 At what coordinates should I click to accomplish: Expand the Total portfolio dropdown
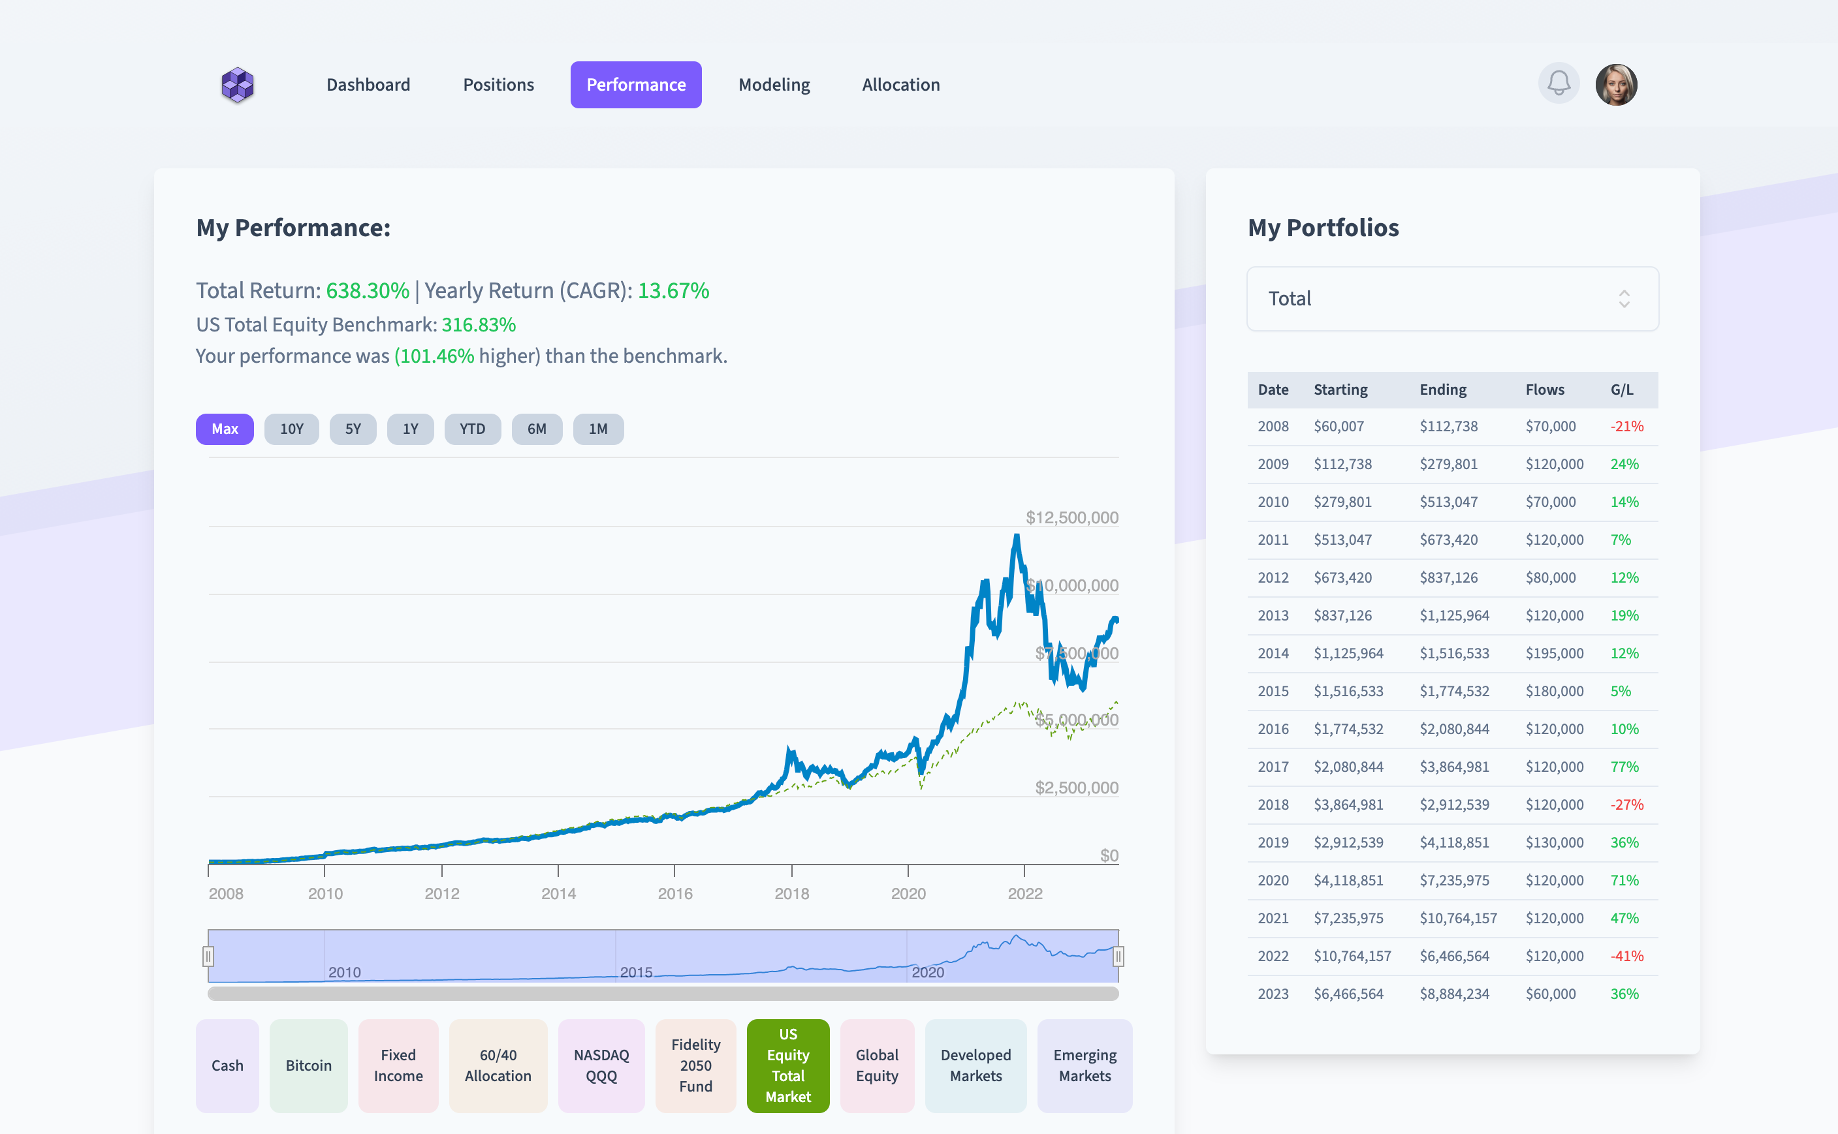click(x=1451, y=299)
